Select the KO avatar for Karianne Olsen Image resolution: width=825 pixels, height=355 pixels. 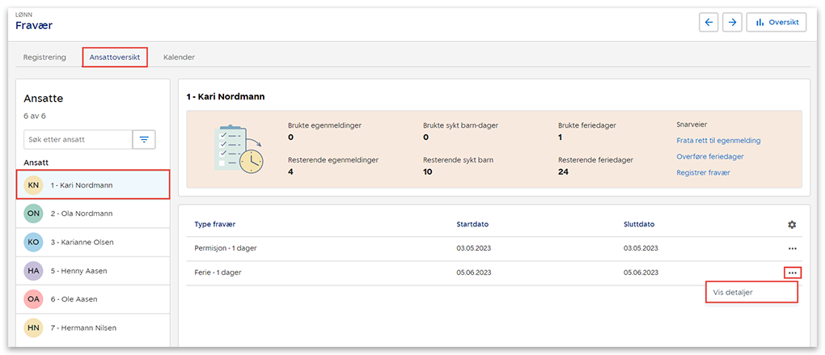[x=34, y=242]
